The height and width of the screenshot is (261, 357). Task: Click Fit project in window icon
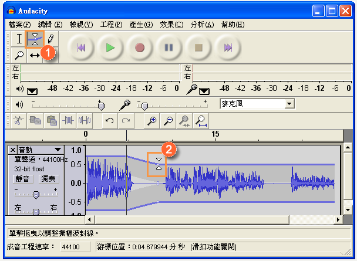tap(201, 120)
